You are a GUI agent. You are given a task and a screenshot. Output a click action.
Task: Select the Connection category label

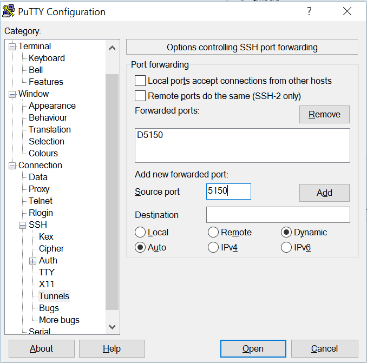coord(40,165)
